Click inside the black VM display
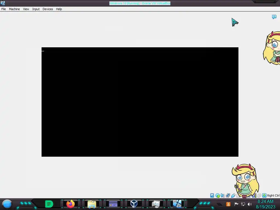This screenshot has width=280, height=210. (x=140, y=102)
